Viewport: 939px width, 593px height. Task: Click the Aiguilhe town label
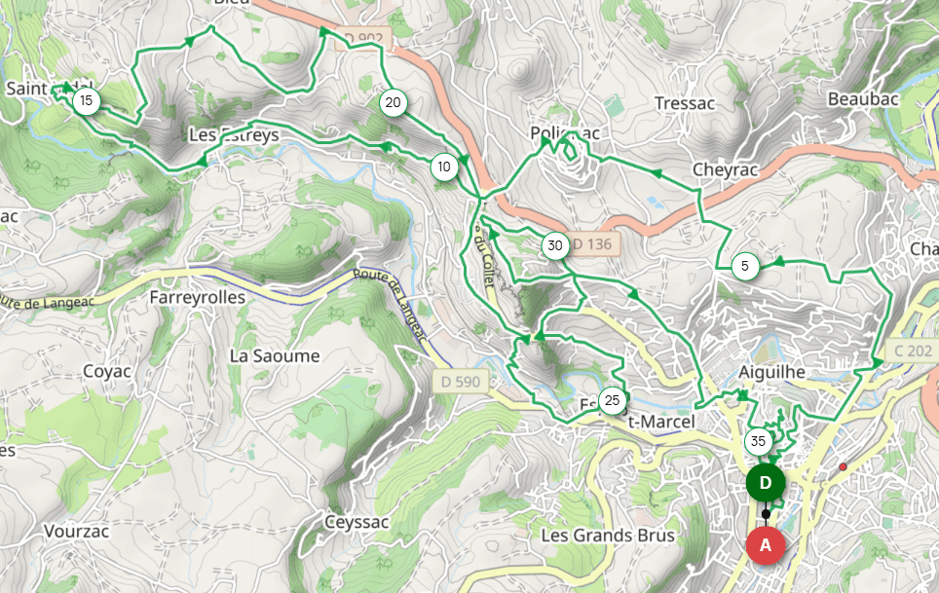(x=771, y=372)
